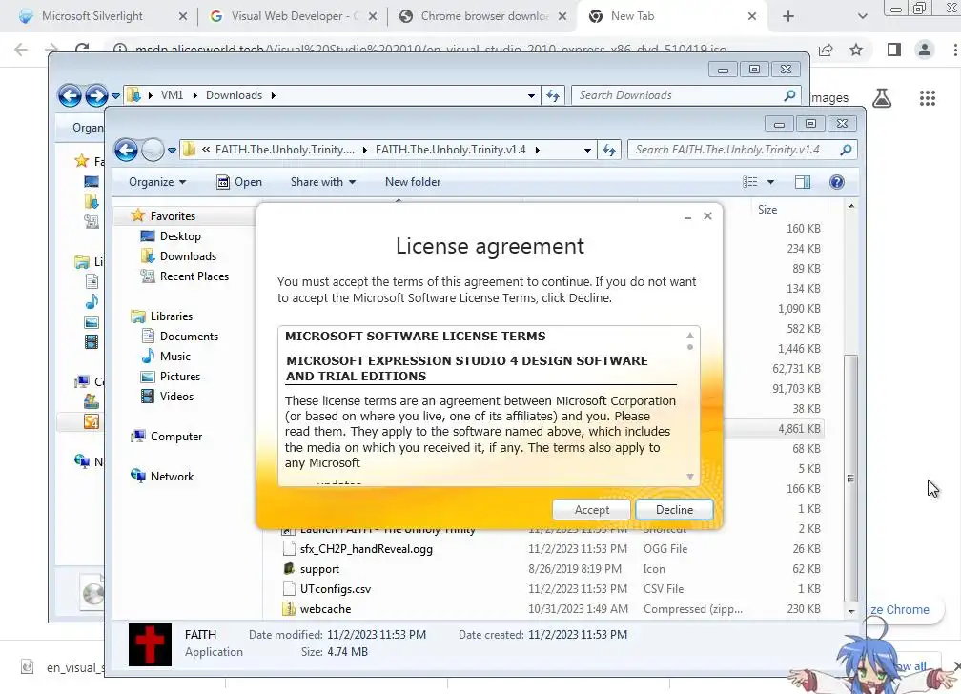Open Chrome profile icon
Viewport: 961px width, 694px height.
[x=925, y=50]
